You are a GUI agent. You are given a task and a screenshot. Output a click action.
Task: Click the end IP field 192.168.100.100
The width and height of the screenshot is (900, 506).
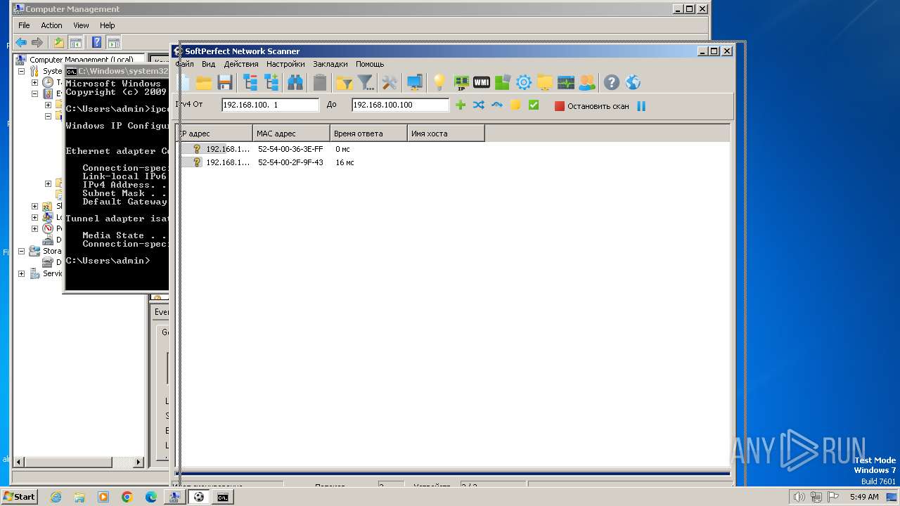tap(401, 105)
